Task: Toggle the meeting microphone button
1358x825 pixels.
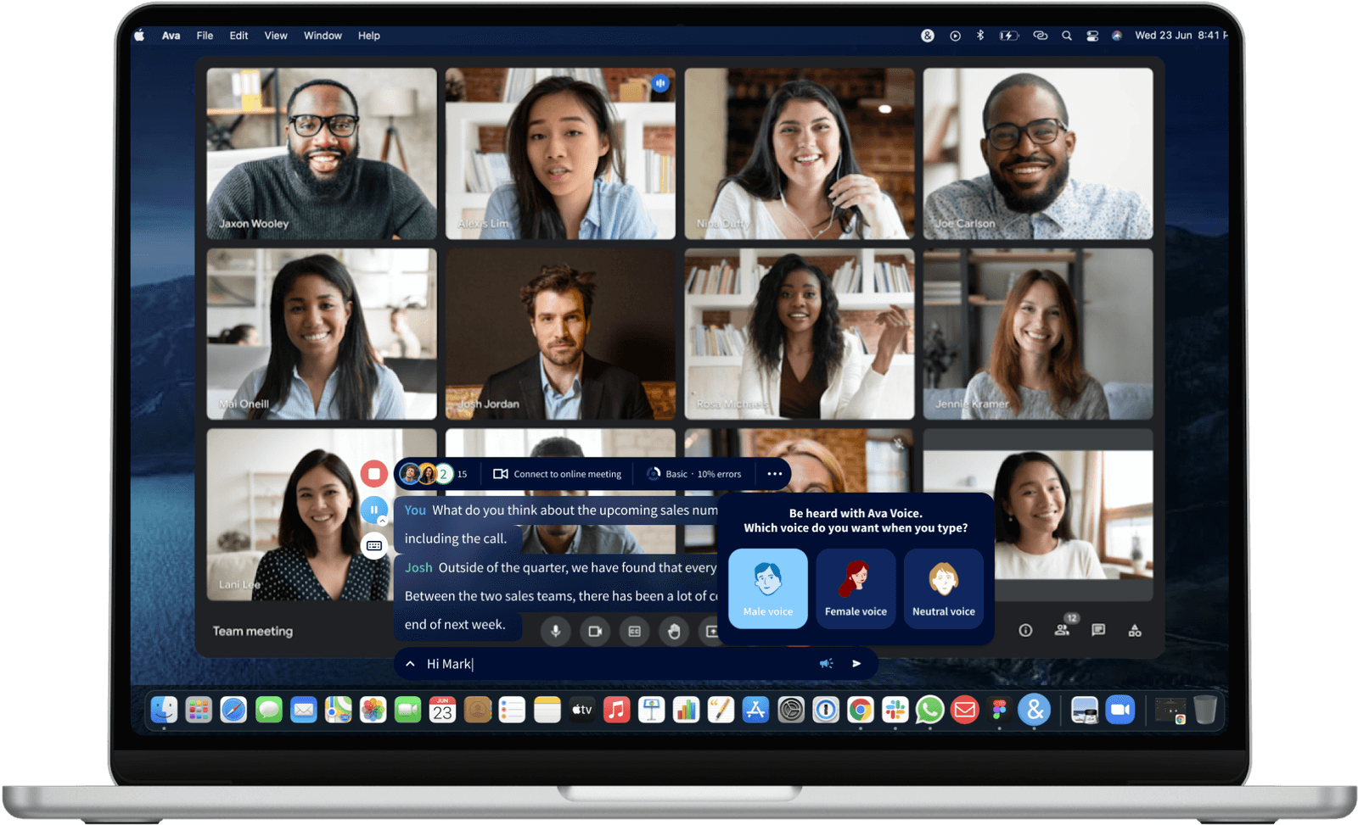Action: pyautogui.click(x=555, y=631)
